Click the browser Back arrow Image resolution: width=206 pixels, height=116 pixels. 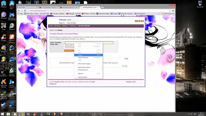pos(19,11)
